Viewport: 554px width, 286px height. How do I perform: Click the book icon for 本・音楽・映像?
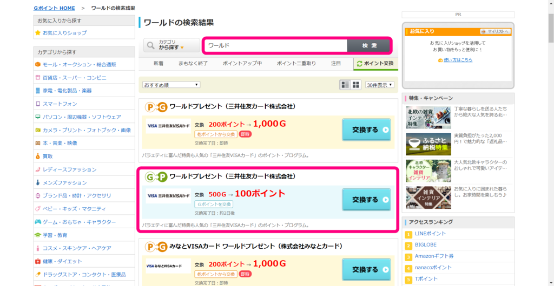point(38,144)
